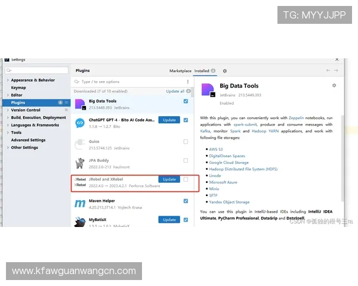Screen dimensions: 358x286
Task: Enable the Guice plugin checkbox
Action: pyautogui.click(x=186, y=142)
